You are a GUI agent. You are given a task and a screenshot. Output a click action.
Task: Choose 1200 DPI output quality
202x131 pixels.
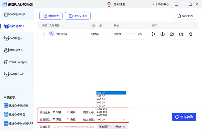click(x=111, y=109)
